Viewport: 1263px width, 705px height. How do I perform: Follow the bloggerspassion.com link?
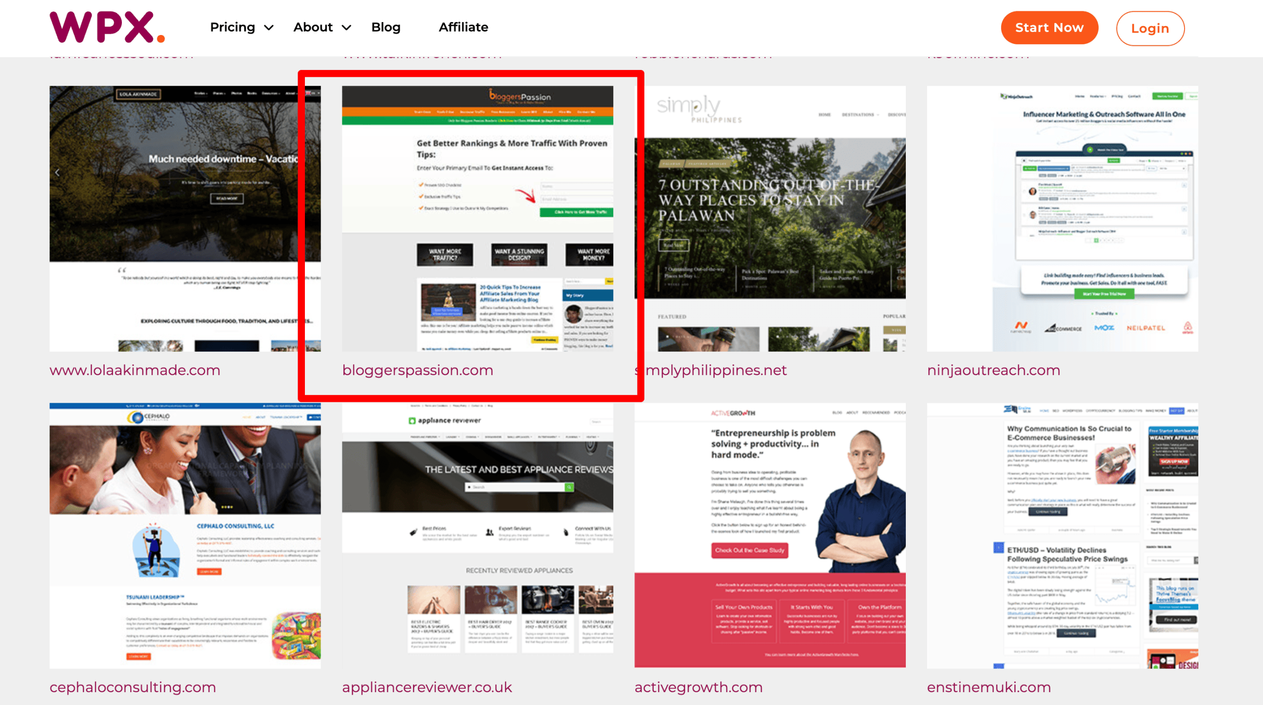tap(417, 370)
